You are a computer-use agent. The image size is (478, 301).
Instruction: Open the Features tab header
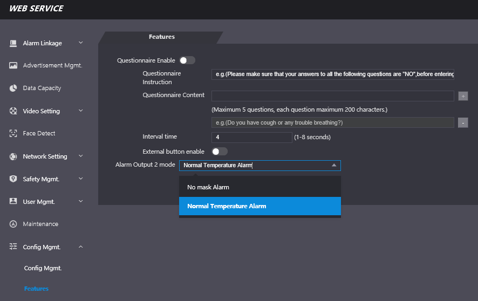coord(162,37)
